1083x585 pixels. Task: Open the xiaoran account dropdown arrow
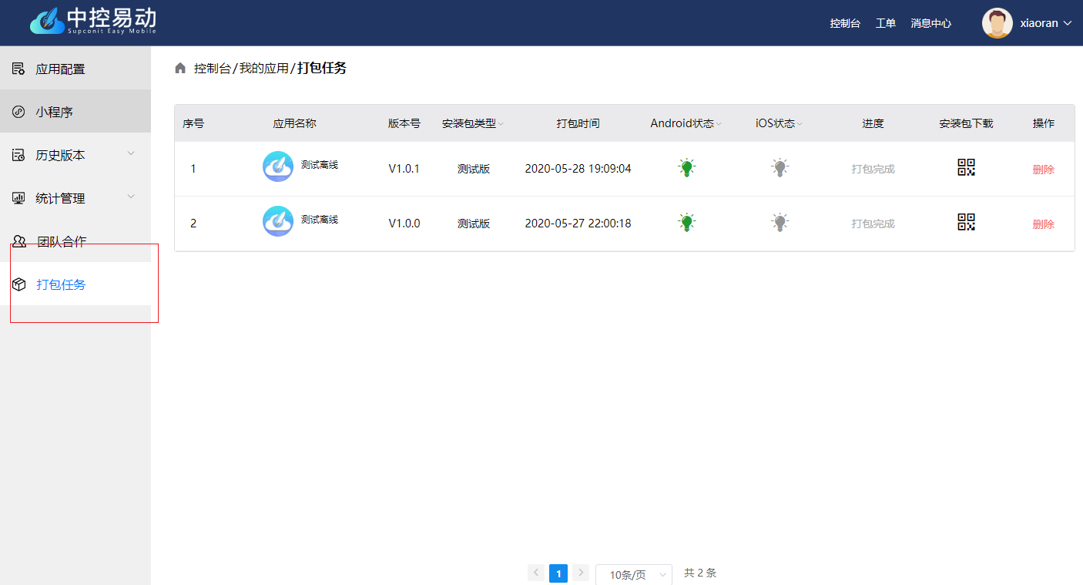click(1068, 23)
